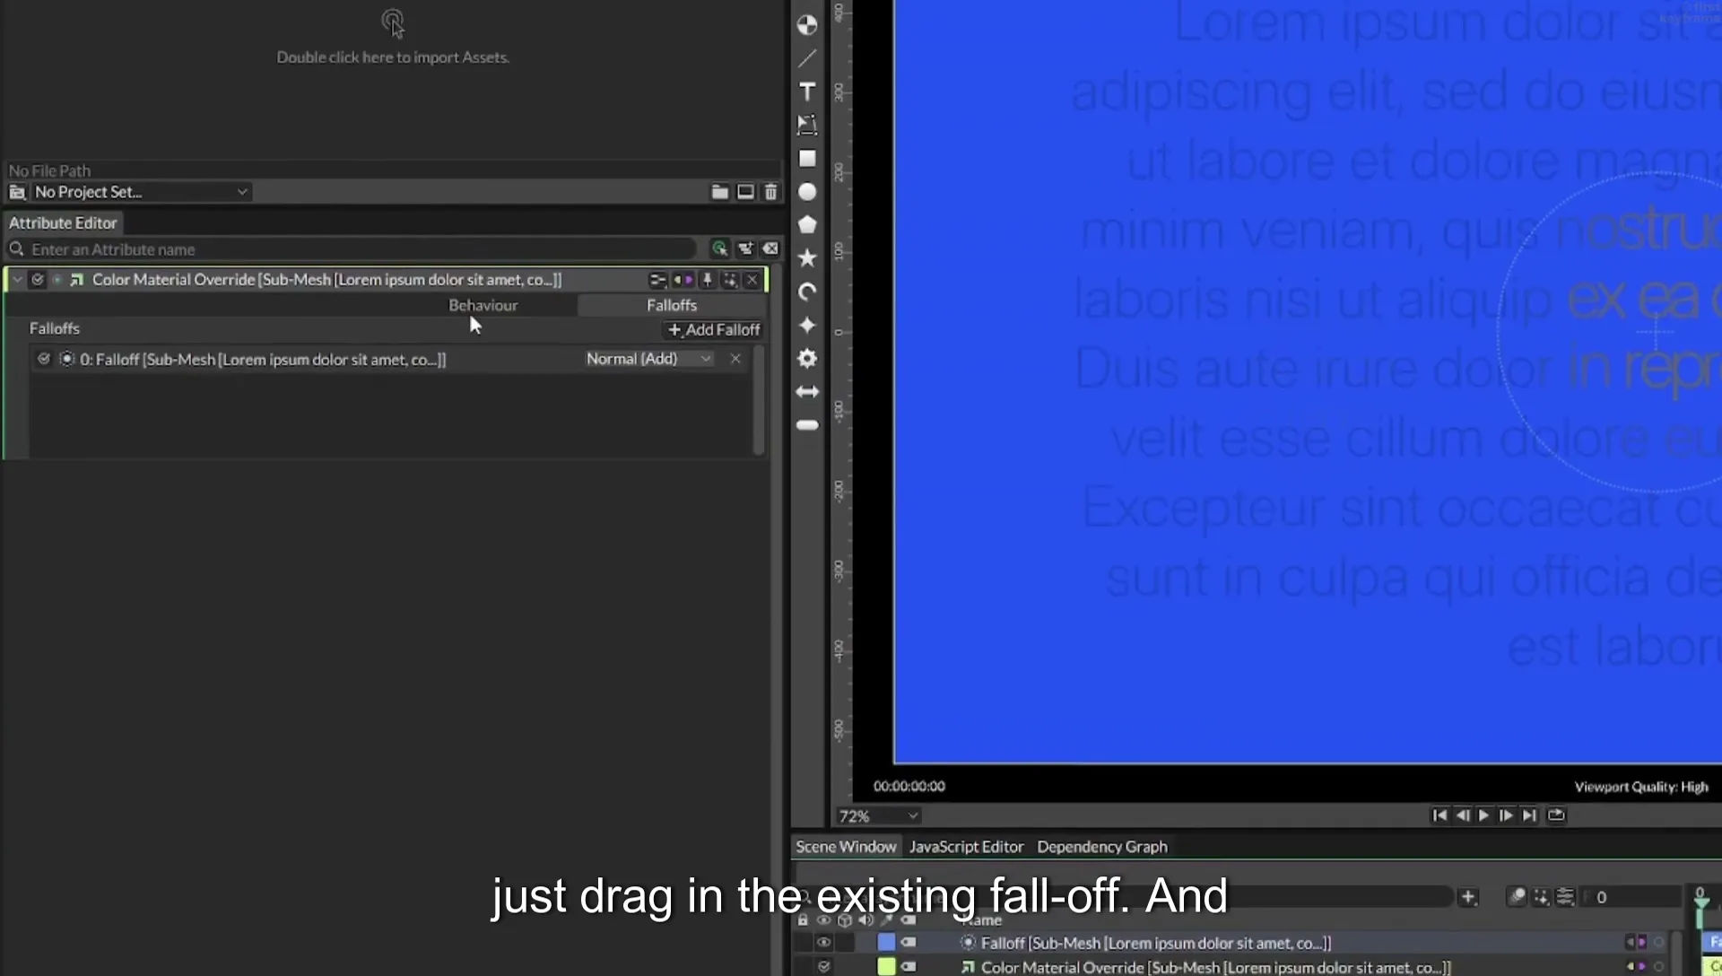Play the animation
The width and height of the screenshot is (1722, 976).
click(x=1483, y=815)
